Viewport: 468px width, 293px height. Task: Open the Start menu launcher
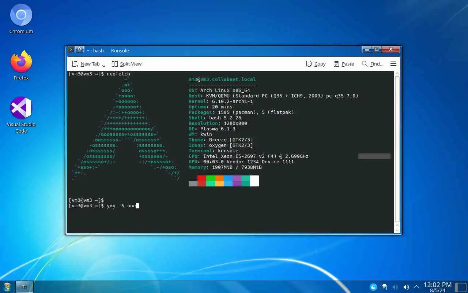click(7, 287)
